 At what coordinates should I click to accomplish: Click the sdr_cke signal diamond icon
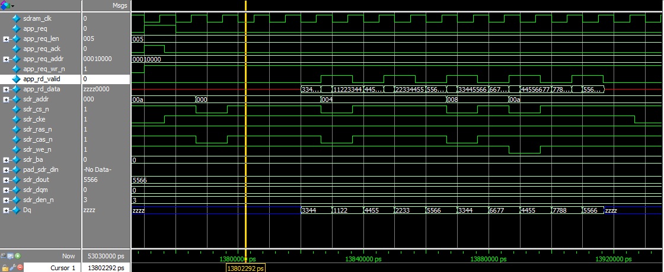tap(15, 119)
